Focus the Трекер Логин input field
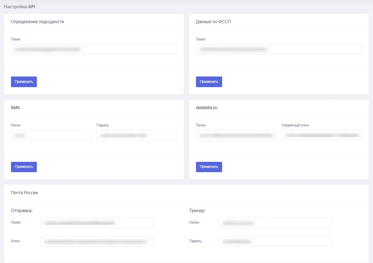 (x=275, y=223)
